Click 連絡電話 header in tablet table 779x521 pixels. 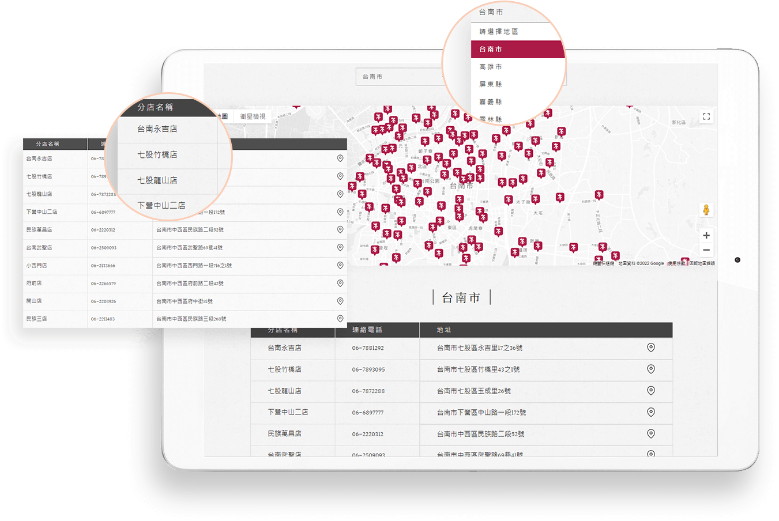coord(367,330)
